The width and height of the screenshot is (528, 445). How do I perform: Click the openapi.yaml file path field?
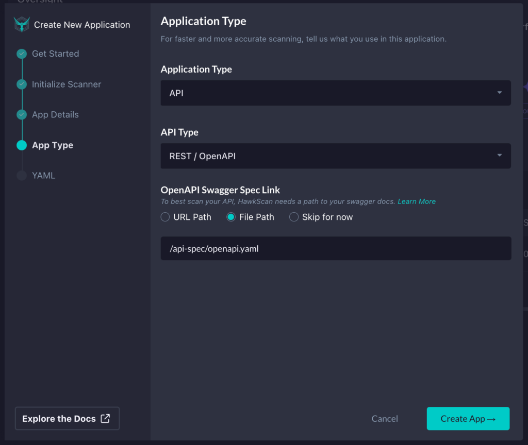(x=336, y=248)
